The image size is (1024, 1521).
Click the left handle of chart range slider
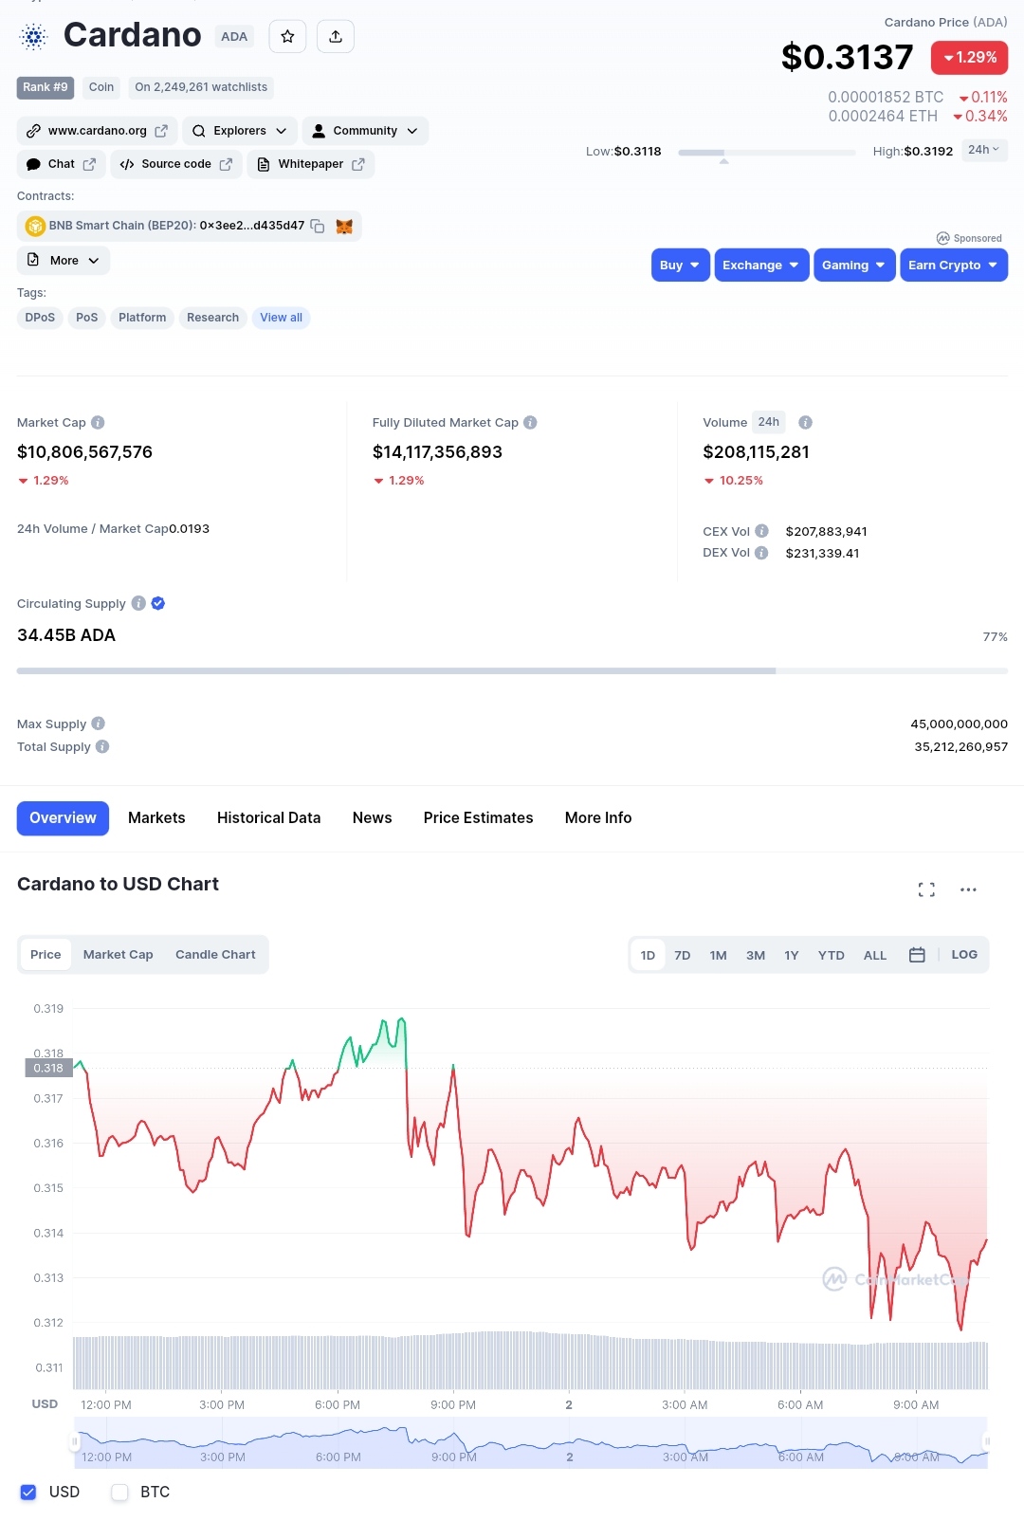[74, 1442]
